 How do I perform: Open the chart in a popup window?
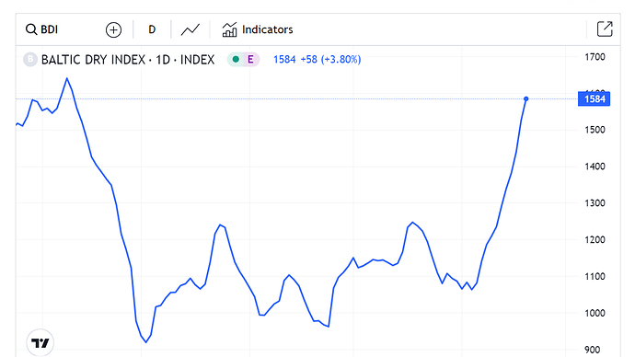[x=605, y=29]
